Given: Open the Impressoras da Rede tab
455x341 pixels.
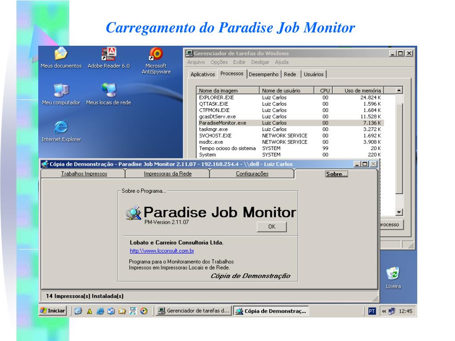Looking at the screenshot, I should tap(168, 174).
